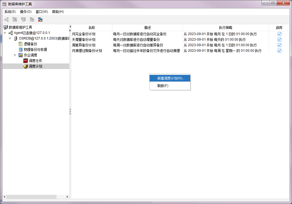Click the 调度任务 red binders icon
The width and height of the screenshot is (292, 204).
click(x=26, y=61)
